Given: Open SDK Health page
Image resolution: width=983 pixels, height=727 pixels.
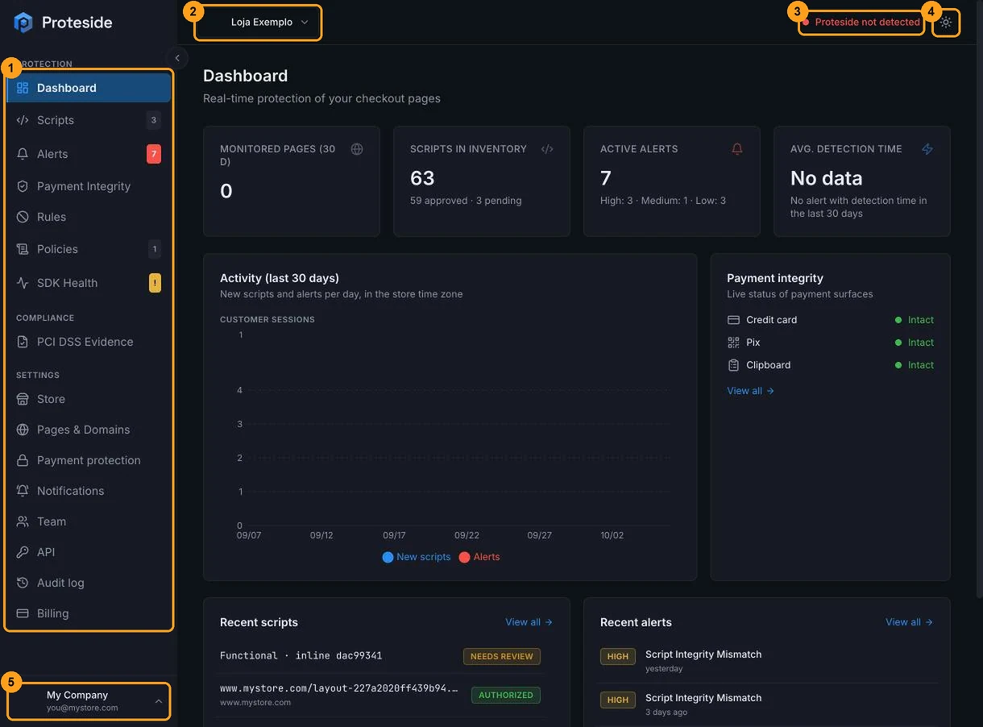Looking at the screenshot, I should (89, 283).
